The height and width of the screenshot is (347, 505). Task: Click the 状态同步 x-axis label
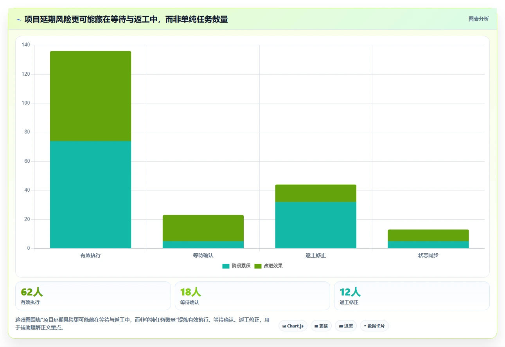pyautogui.click(x=428, y=256)
